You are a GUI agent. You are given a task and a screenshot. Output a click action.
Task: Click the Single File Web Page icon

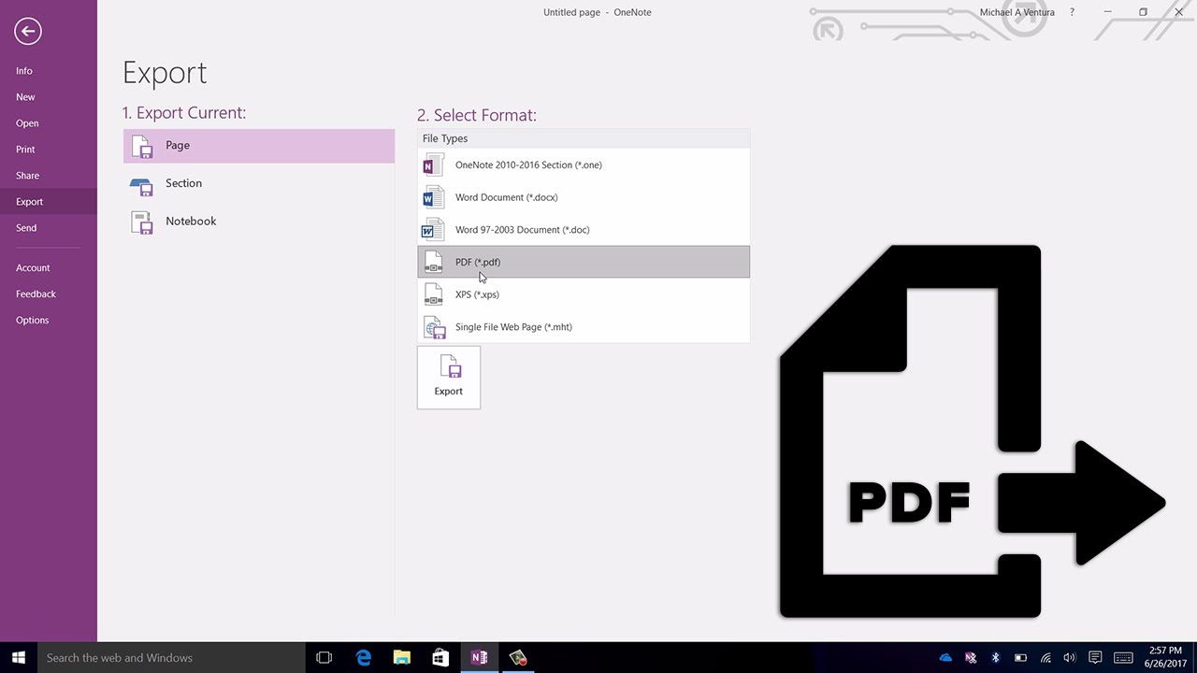(433, 327)
